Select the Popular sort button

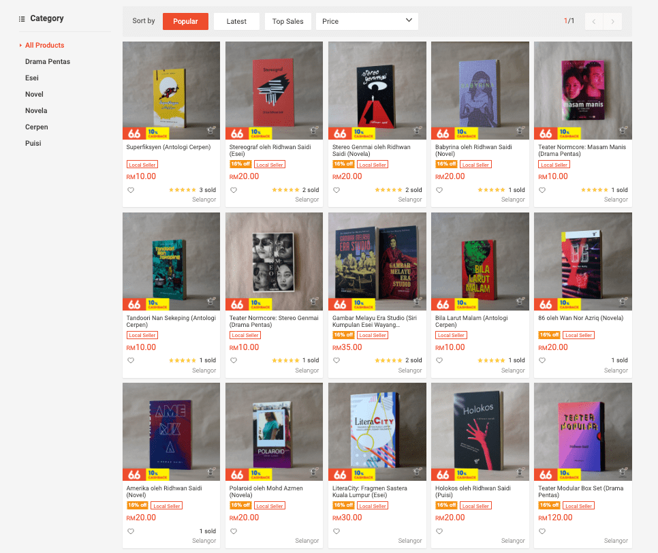(x=185, y=21)
